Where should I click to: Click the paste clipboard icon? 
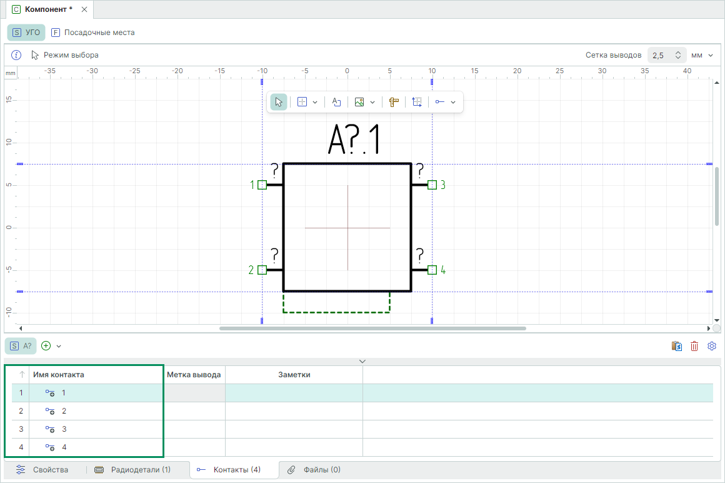coord(676,346)
